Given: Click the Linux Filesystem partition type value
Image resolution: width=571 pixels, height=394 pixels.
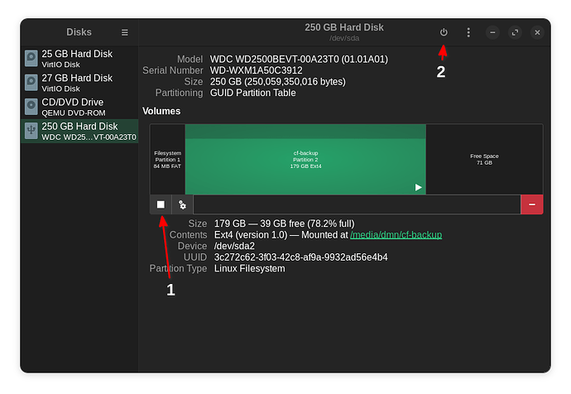Looking at the screenshot, I should pyautogui.click(x=249, y=269).
